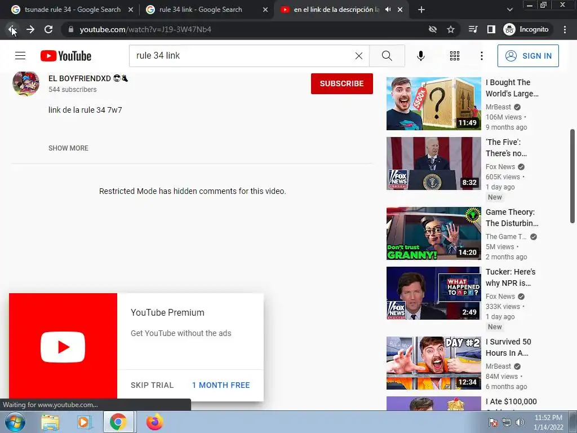Click the SIGN IN button

pos(528,56)
